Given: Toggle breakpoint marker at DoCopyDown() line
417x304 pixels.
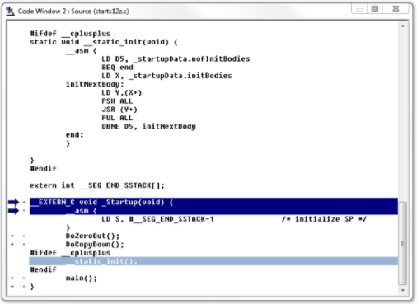Looking at the screenshot, I should click(x=24, y=244).
